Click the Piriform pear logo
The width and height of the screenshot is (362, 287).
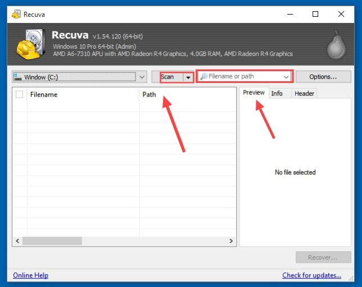click(336, 45)
